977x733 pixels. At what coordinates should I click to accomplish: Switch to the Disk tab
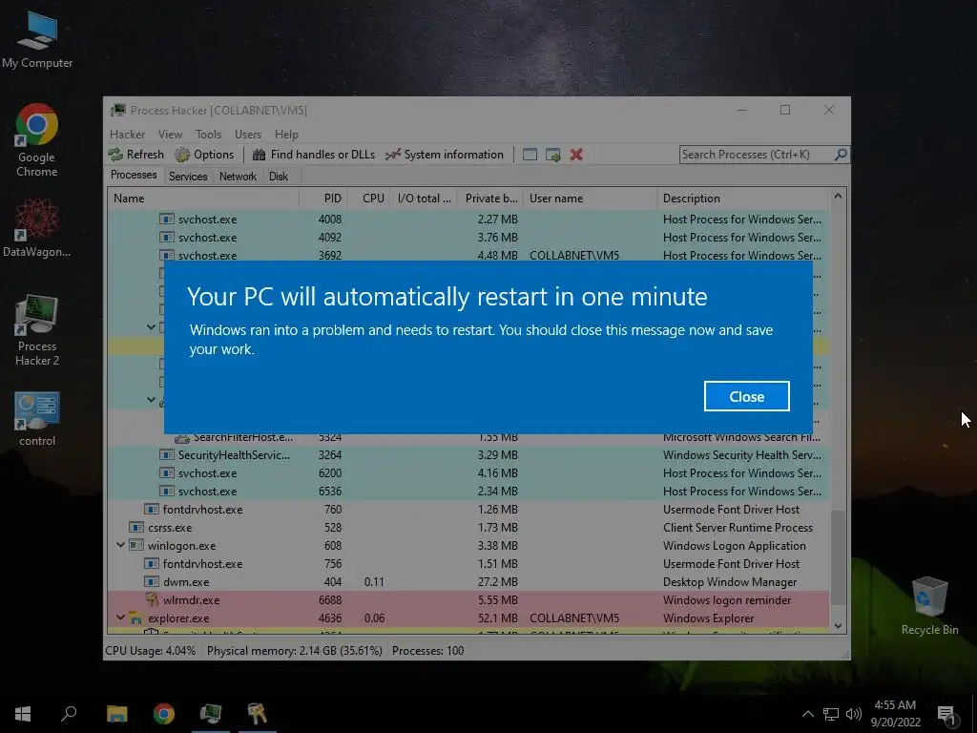[279, 177]
